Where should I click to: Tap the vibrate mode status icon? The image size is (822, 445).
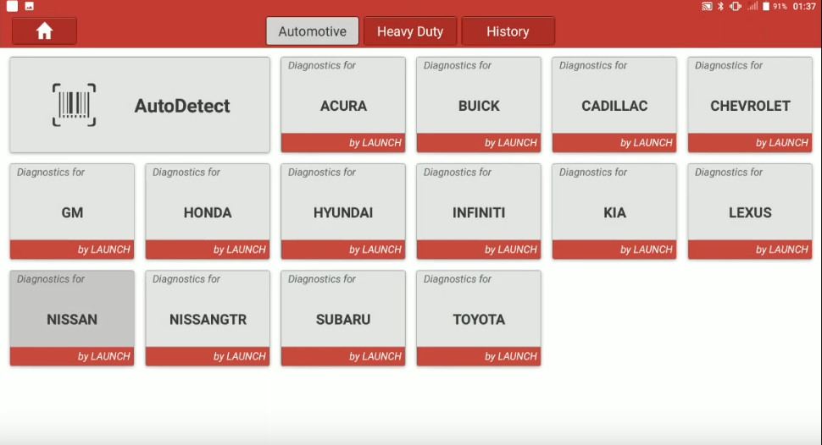(736, 6)
